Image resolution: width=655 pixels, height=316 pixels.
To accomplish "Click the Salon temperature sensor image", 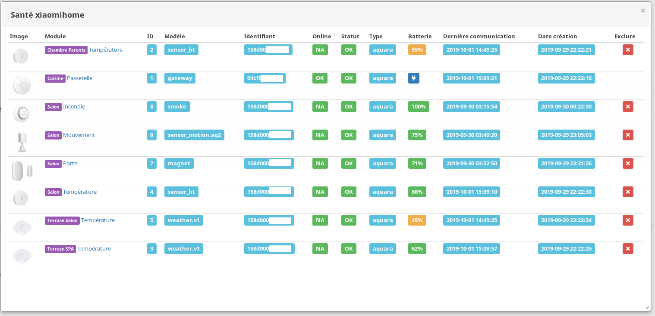I will (20, 198).
